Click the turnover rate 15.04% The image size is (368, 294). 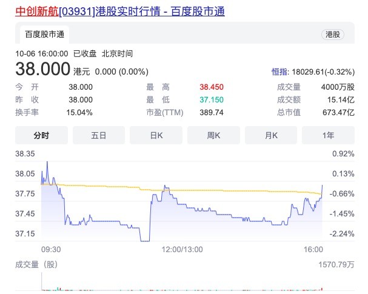pos(79,112)
